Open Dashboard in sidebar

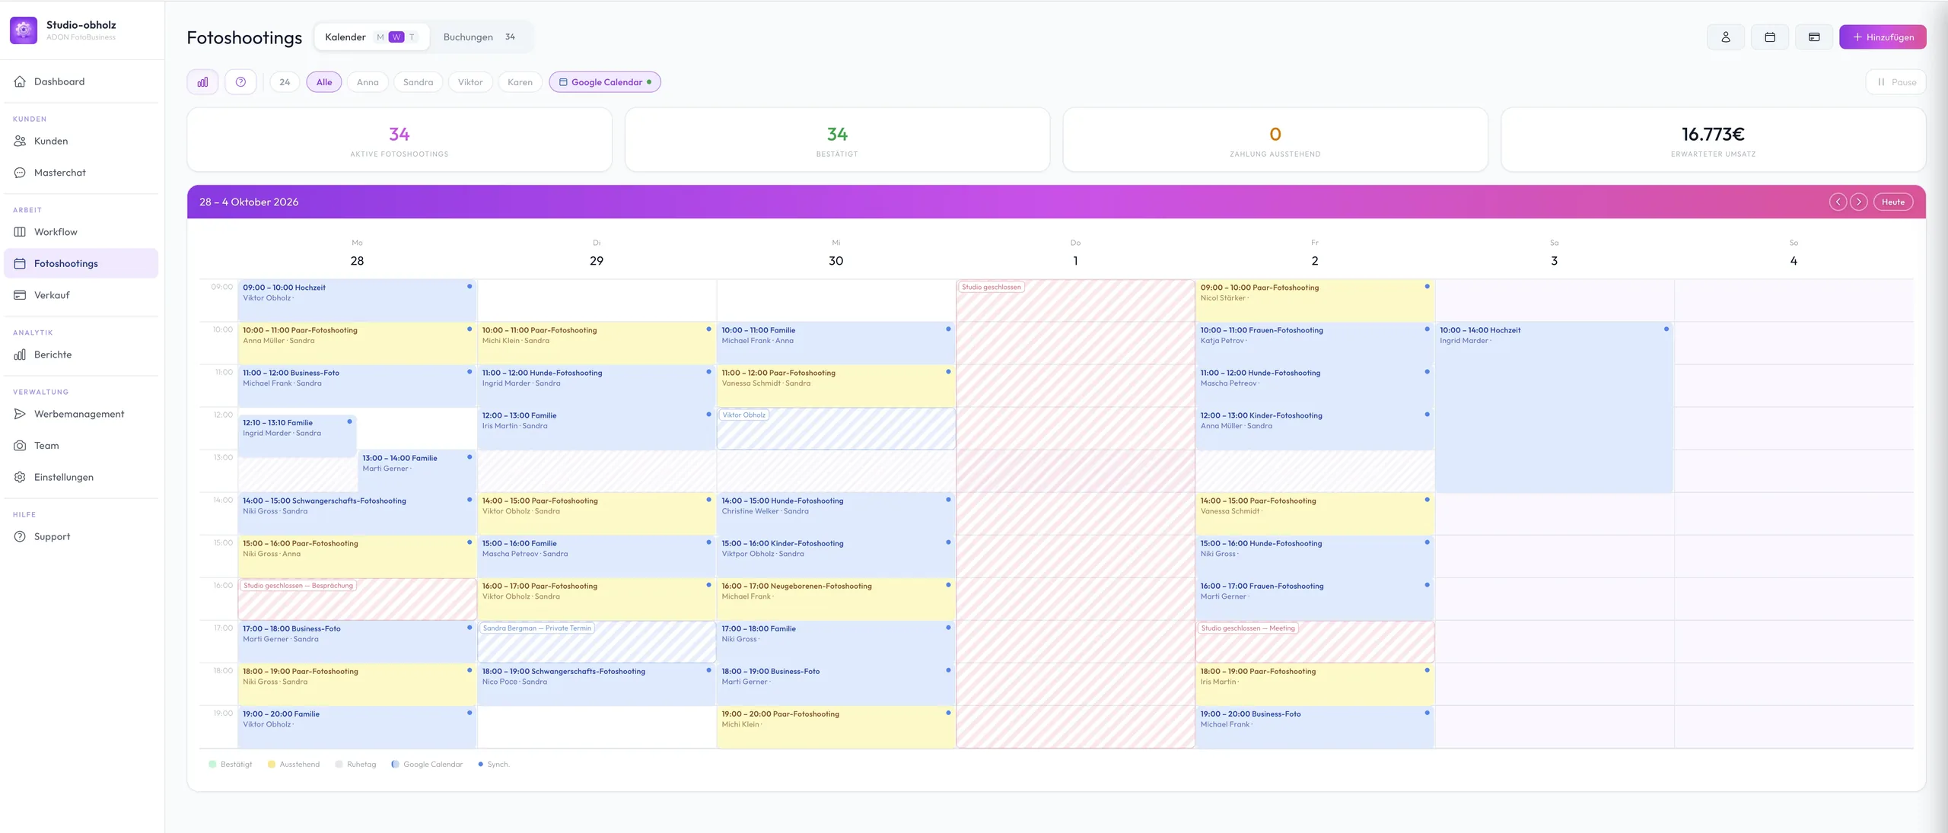click(x=81, y=81)
